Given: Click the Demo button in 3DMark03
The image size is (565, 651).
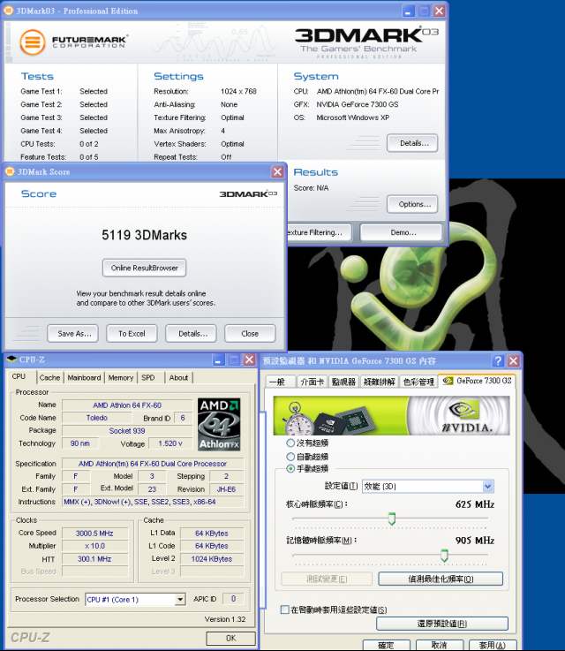Looking at the screenshot, I should [401, 232].
